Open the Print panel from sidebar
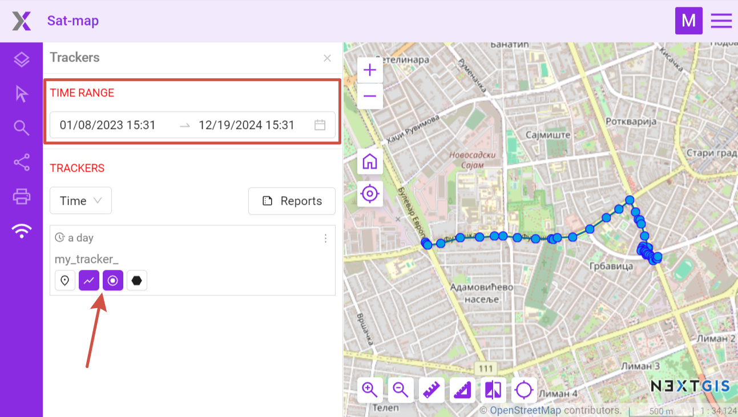 click(22, 197)
